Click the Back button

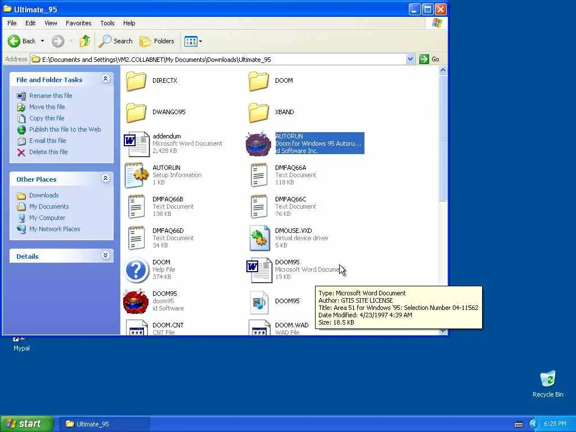click(x=22, y=41)
